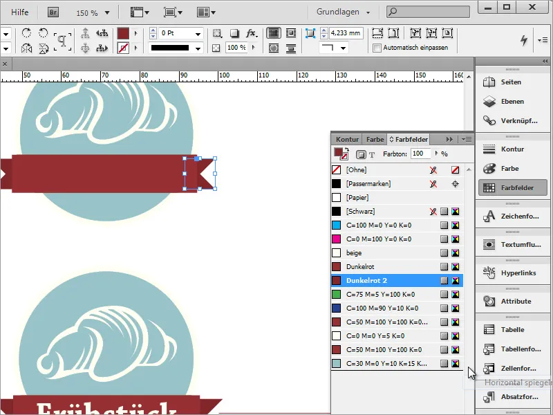The height and width of the screenshot is (415, 553).
Task: Click the search field
Action: point(428,12)
